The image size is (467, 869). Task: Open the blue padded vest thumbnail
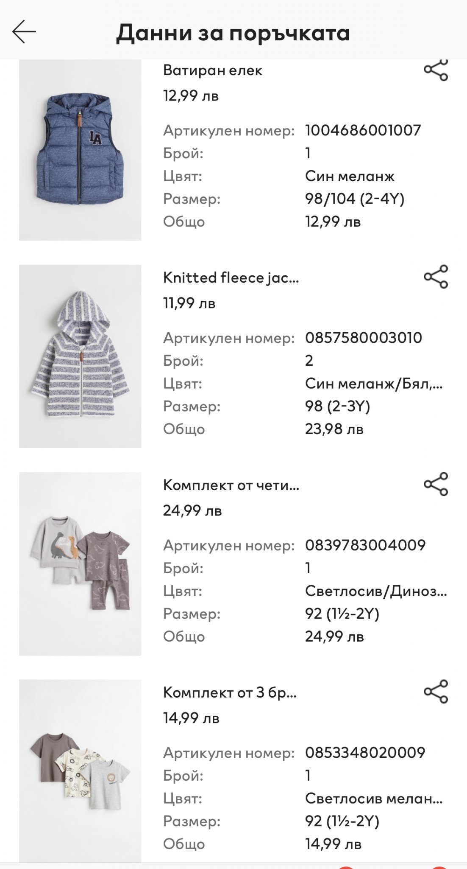click(x=80, y=150)
